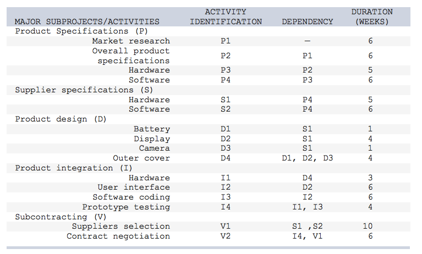Image resolution: width=422 pixels, height=254 pixels.
Task: Select the 'Camera' activity name
Action: (155, 148)
